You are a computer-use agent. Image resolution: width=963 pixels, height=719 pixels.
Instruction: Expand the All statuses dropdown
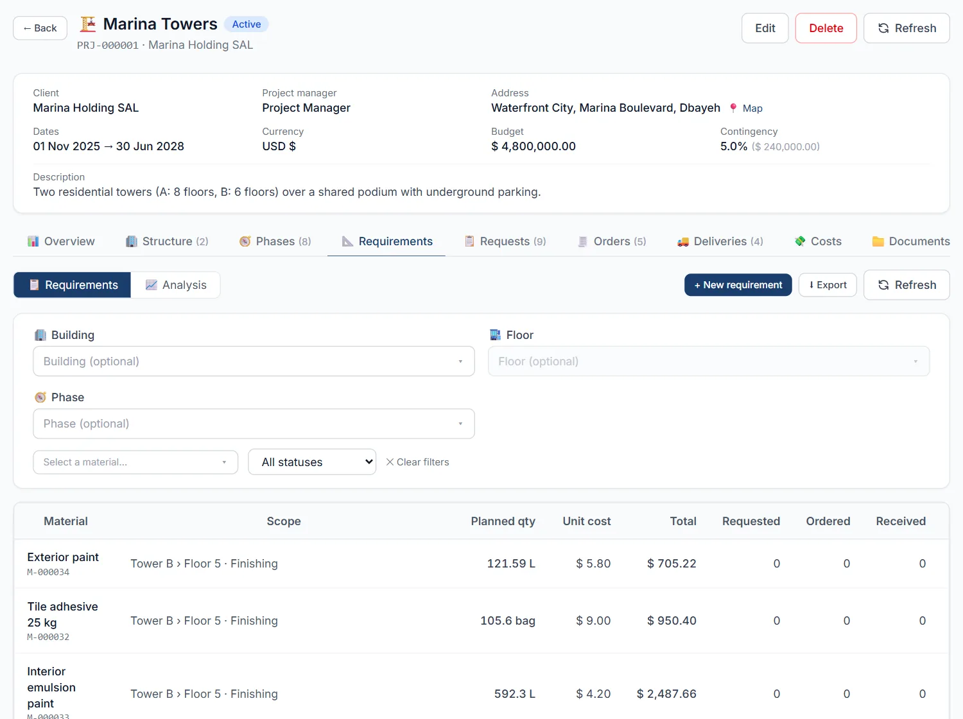pos(312,462)
